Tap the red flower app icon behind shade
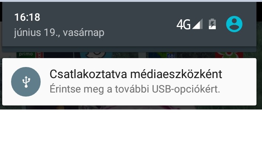 229,55
